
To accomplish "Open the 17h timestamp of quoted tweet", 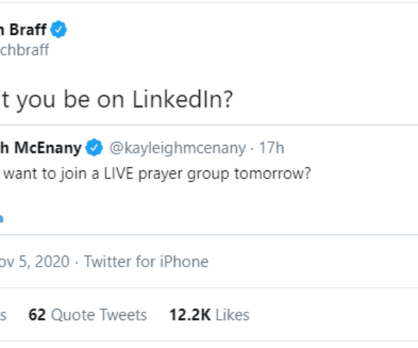I will click(272, 148).
